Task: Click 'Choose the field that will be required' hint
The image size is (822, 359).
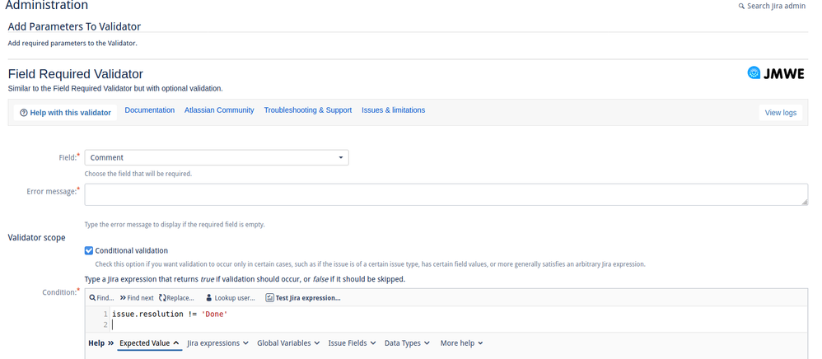Action: pos(138,174)
